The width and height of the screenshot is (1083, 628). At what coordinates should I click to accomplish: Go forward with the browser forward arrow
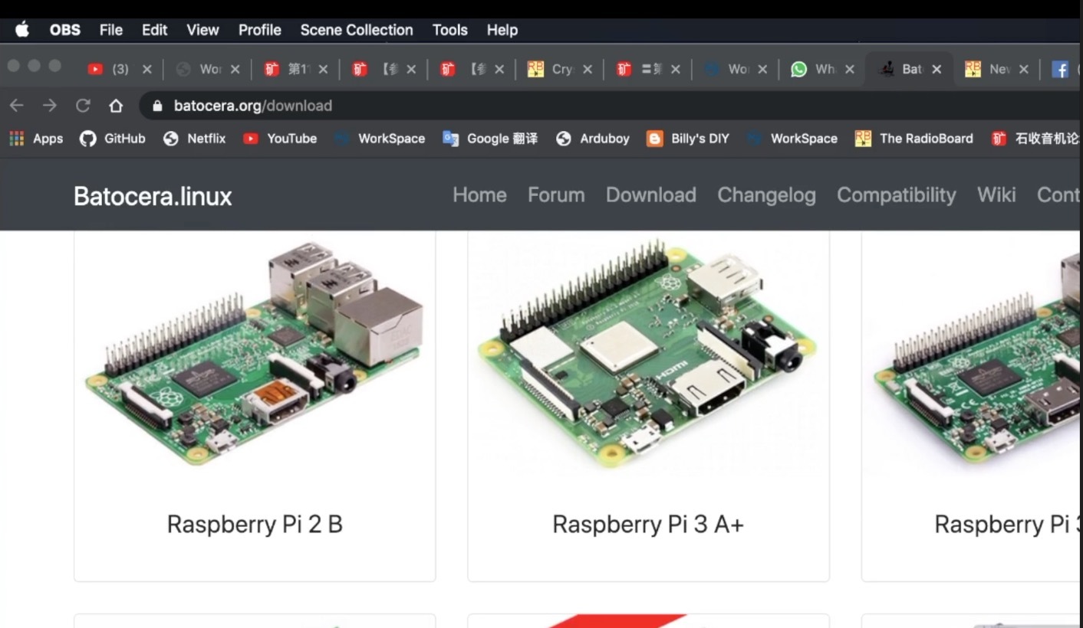tap(50, 106)
